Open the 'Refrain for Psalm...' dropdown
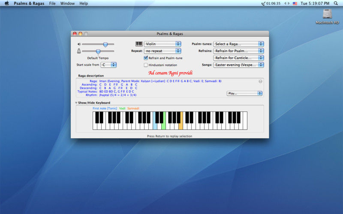The image size is (343, 214). (239, 51)
